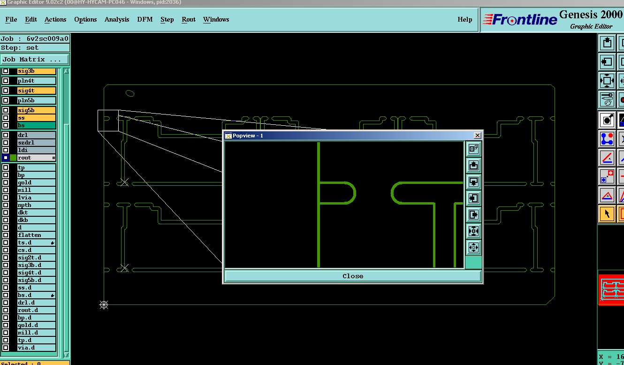This screenshot has height=365, width=624.
Task: Select the angle measure red-line tool
Action: coord(607,158)
